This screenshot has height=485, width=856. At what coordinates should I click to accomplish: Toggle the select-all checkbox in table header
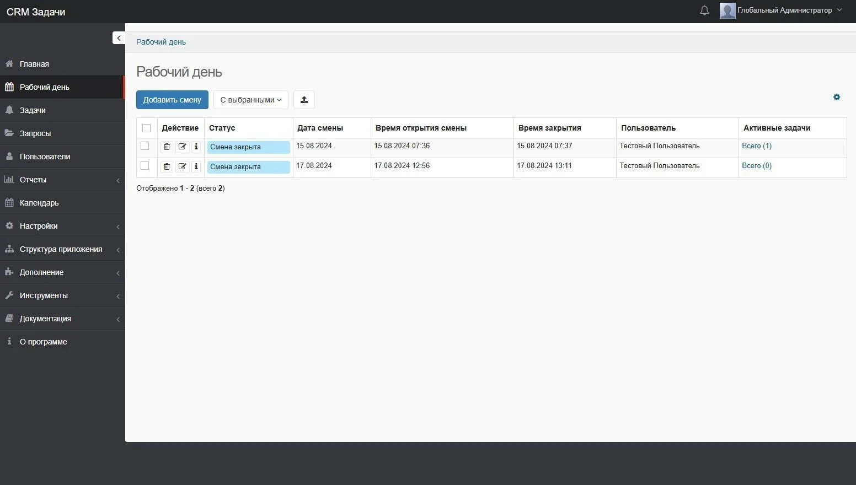click(146, 128)
